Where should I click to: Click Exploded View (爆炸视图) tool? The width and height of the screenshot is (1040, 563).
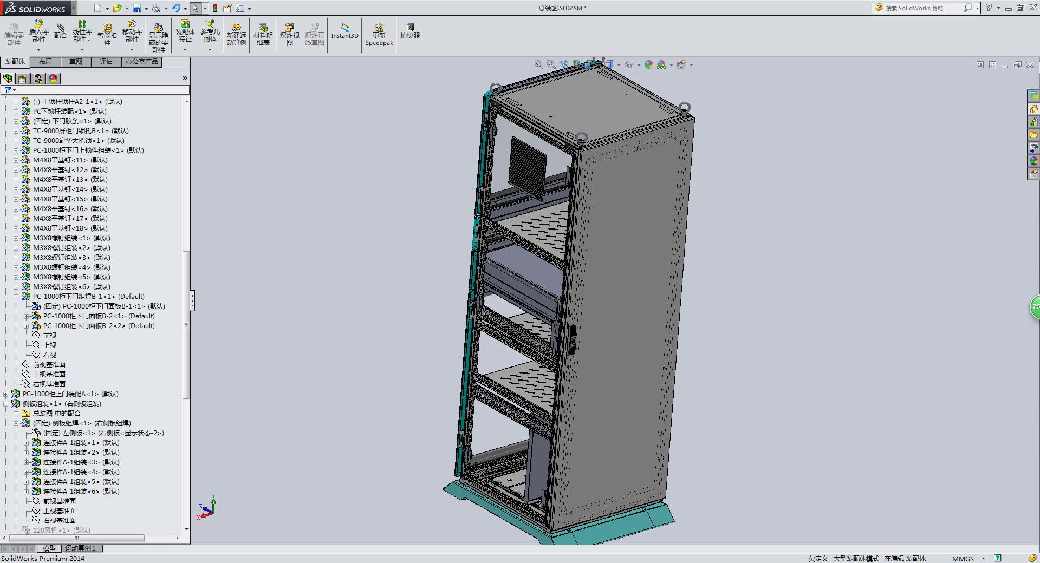pos(289,35)
